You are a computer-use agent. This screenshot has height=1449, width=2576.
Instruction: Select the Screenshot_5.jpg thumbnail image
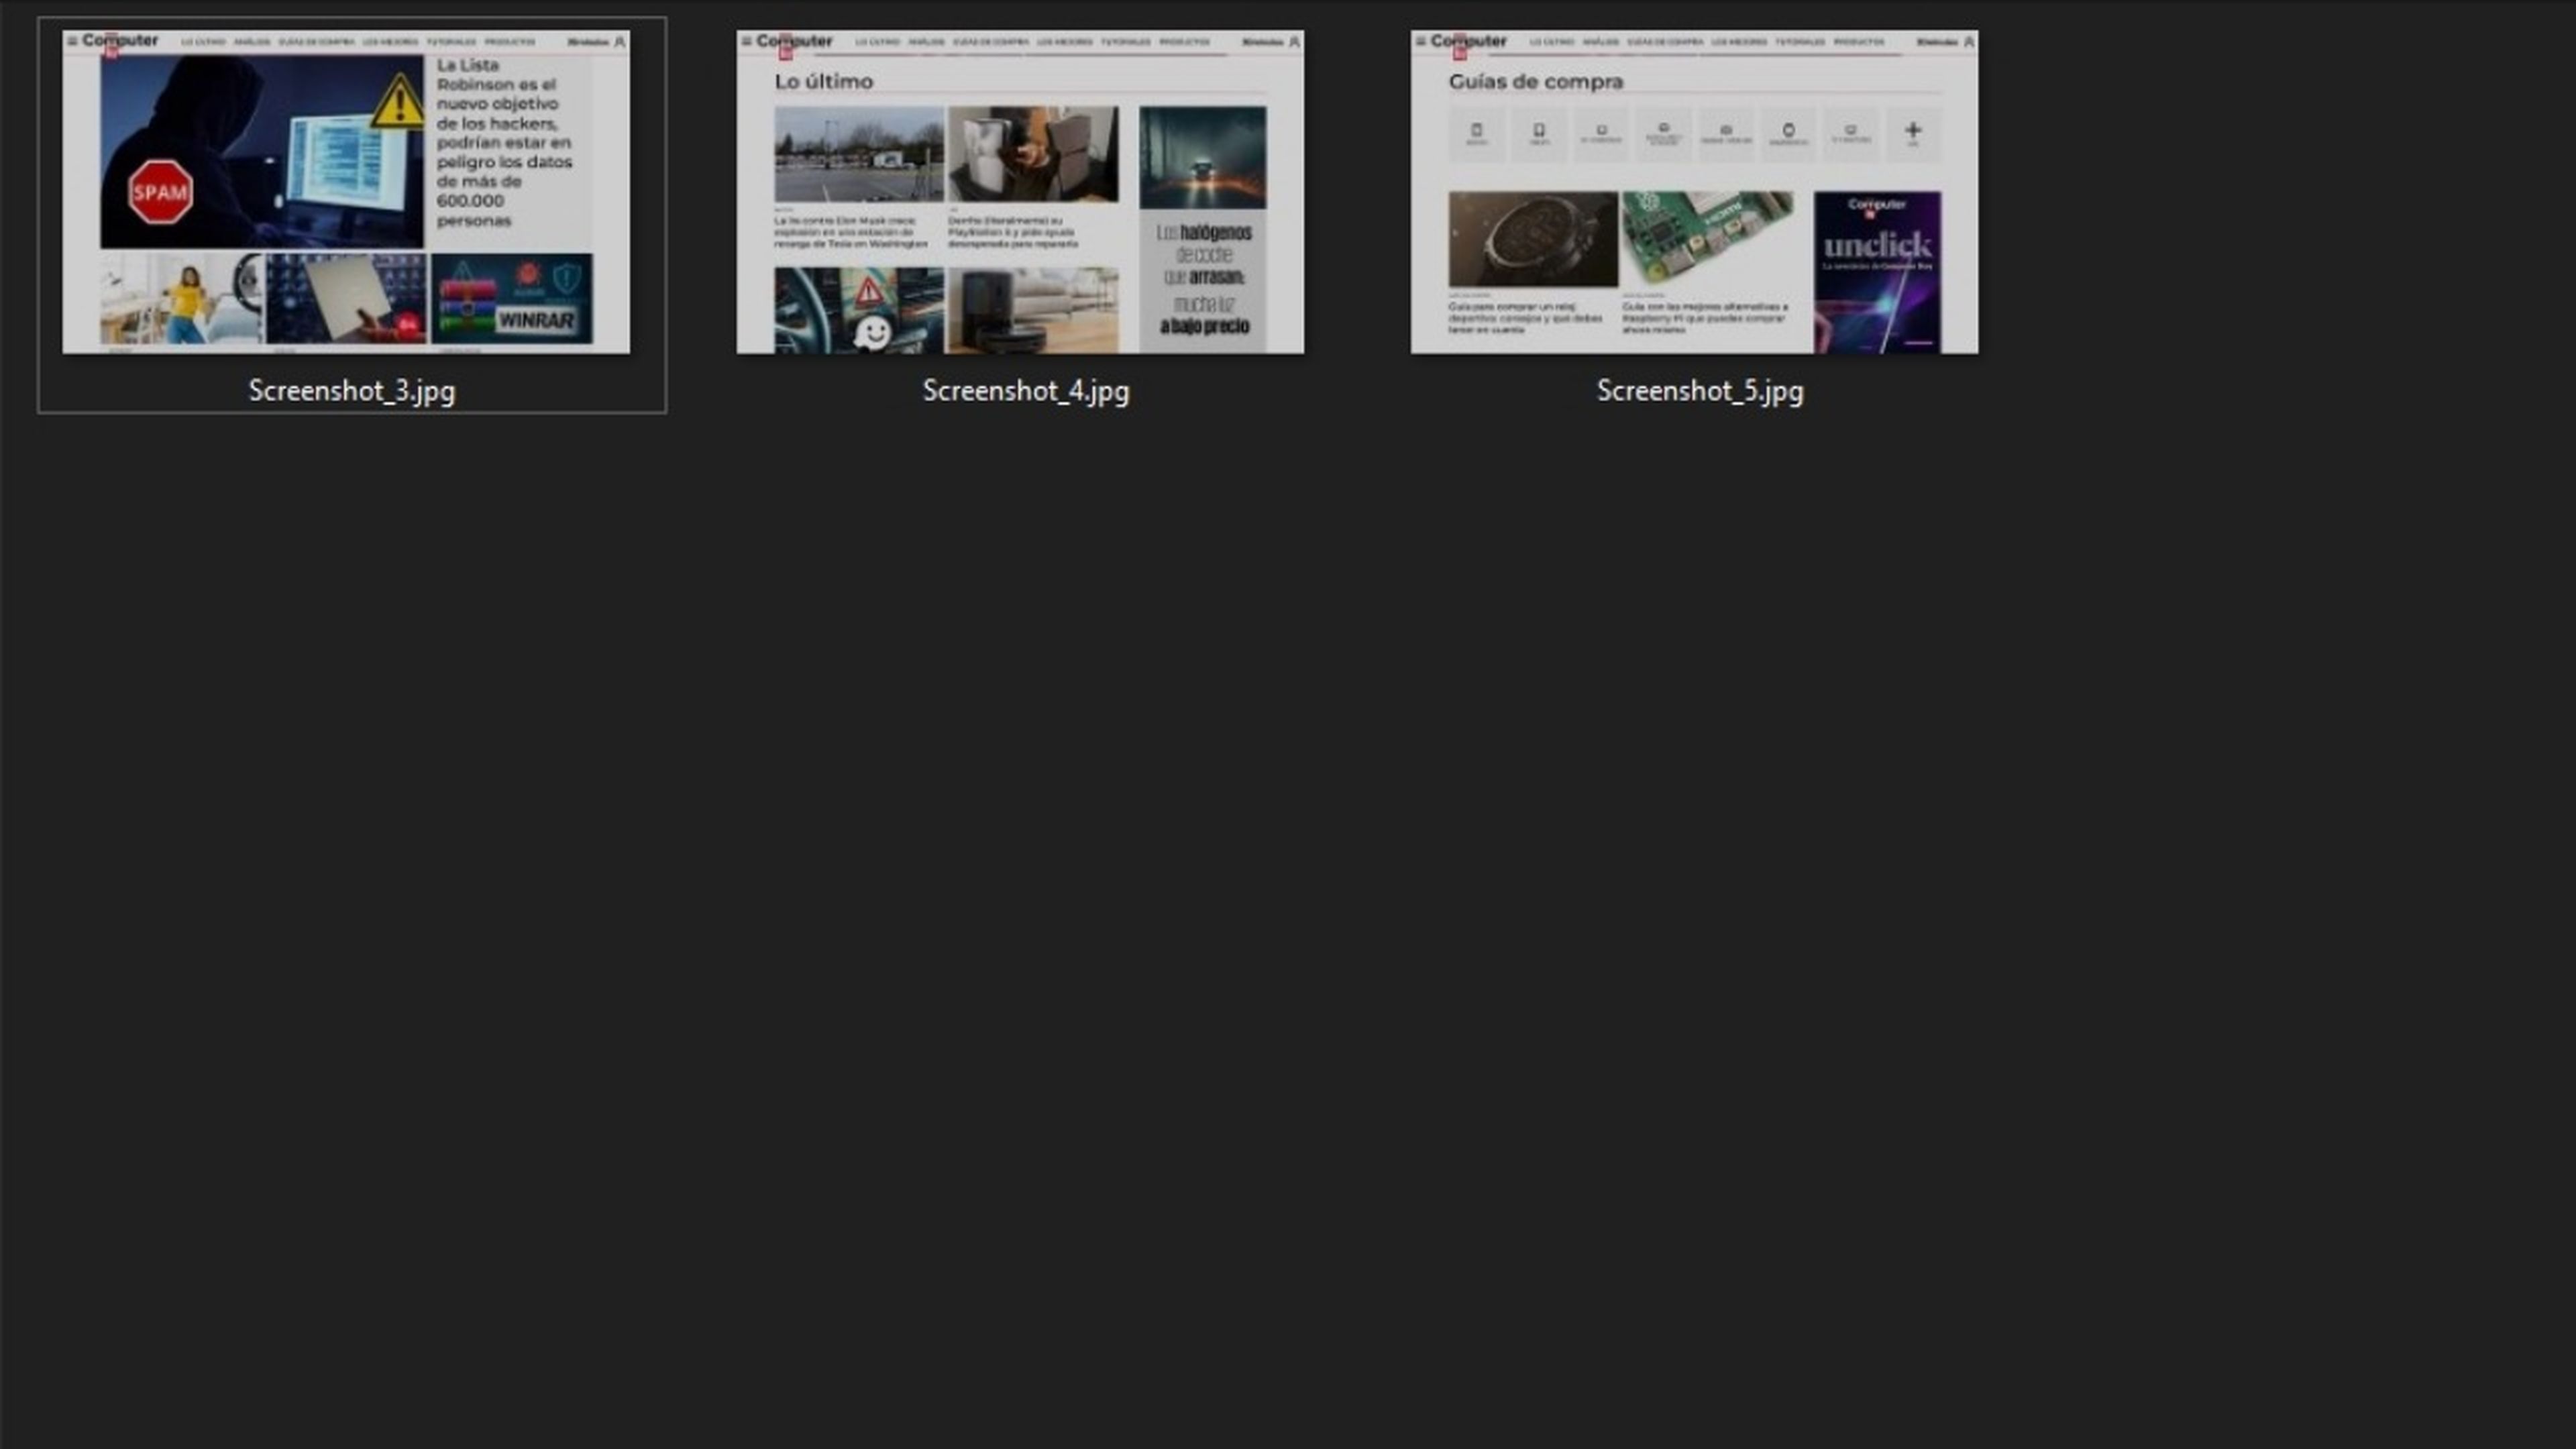1694,192
